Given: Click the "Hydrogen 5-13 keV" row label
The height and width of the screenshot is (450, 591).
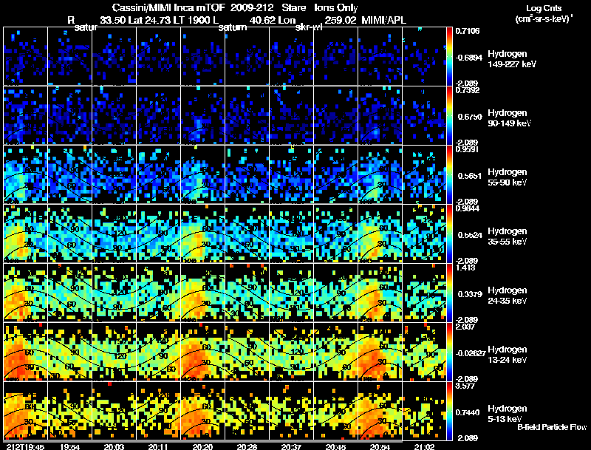Looking at the screenshot, I should [508, 414].
